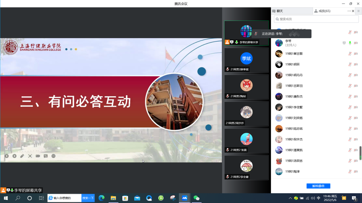Click the 搜索成员 search field
Screen dimensions: 362x203
[316, 19]
